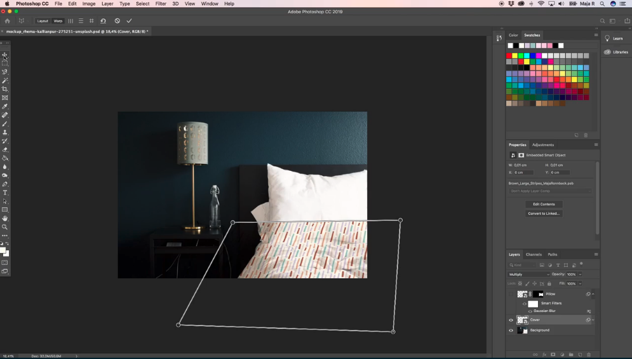This screenshot has width=632, height=359.
Task: Pick the red swatch in Swatches panel
Action: (509, 56)
